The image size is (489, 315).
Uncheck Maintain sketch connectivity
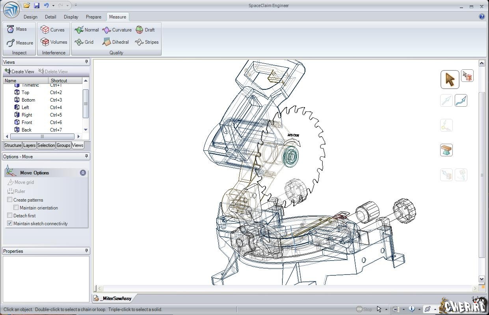tap(10, 223)
